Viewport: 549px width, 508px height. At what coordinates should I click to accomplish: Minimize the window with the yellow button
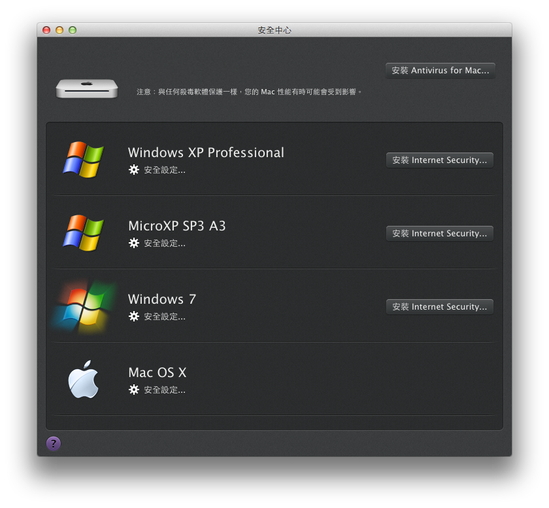point(59,30)
